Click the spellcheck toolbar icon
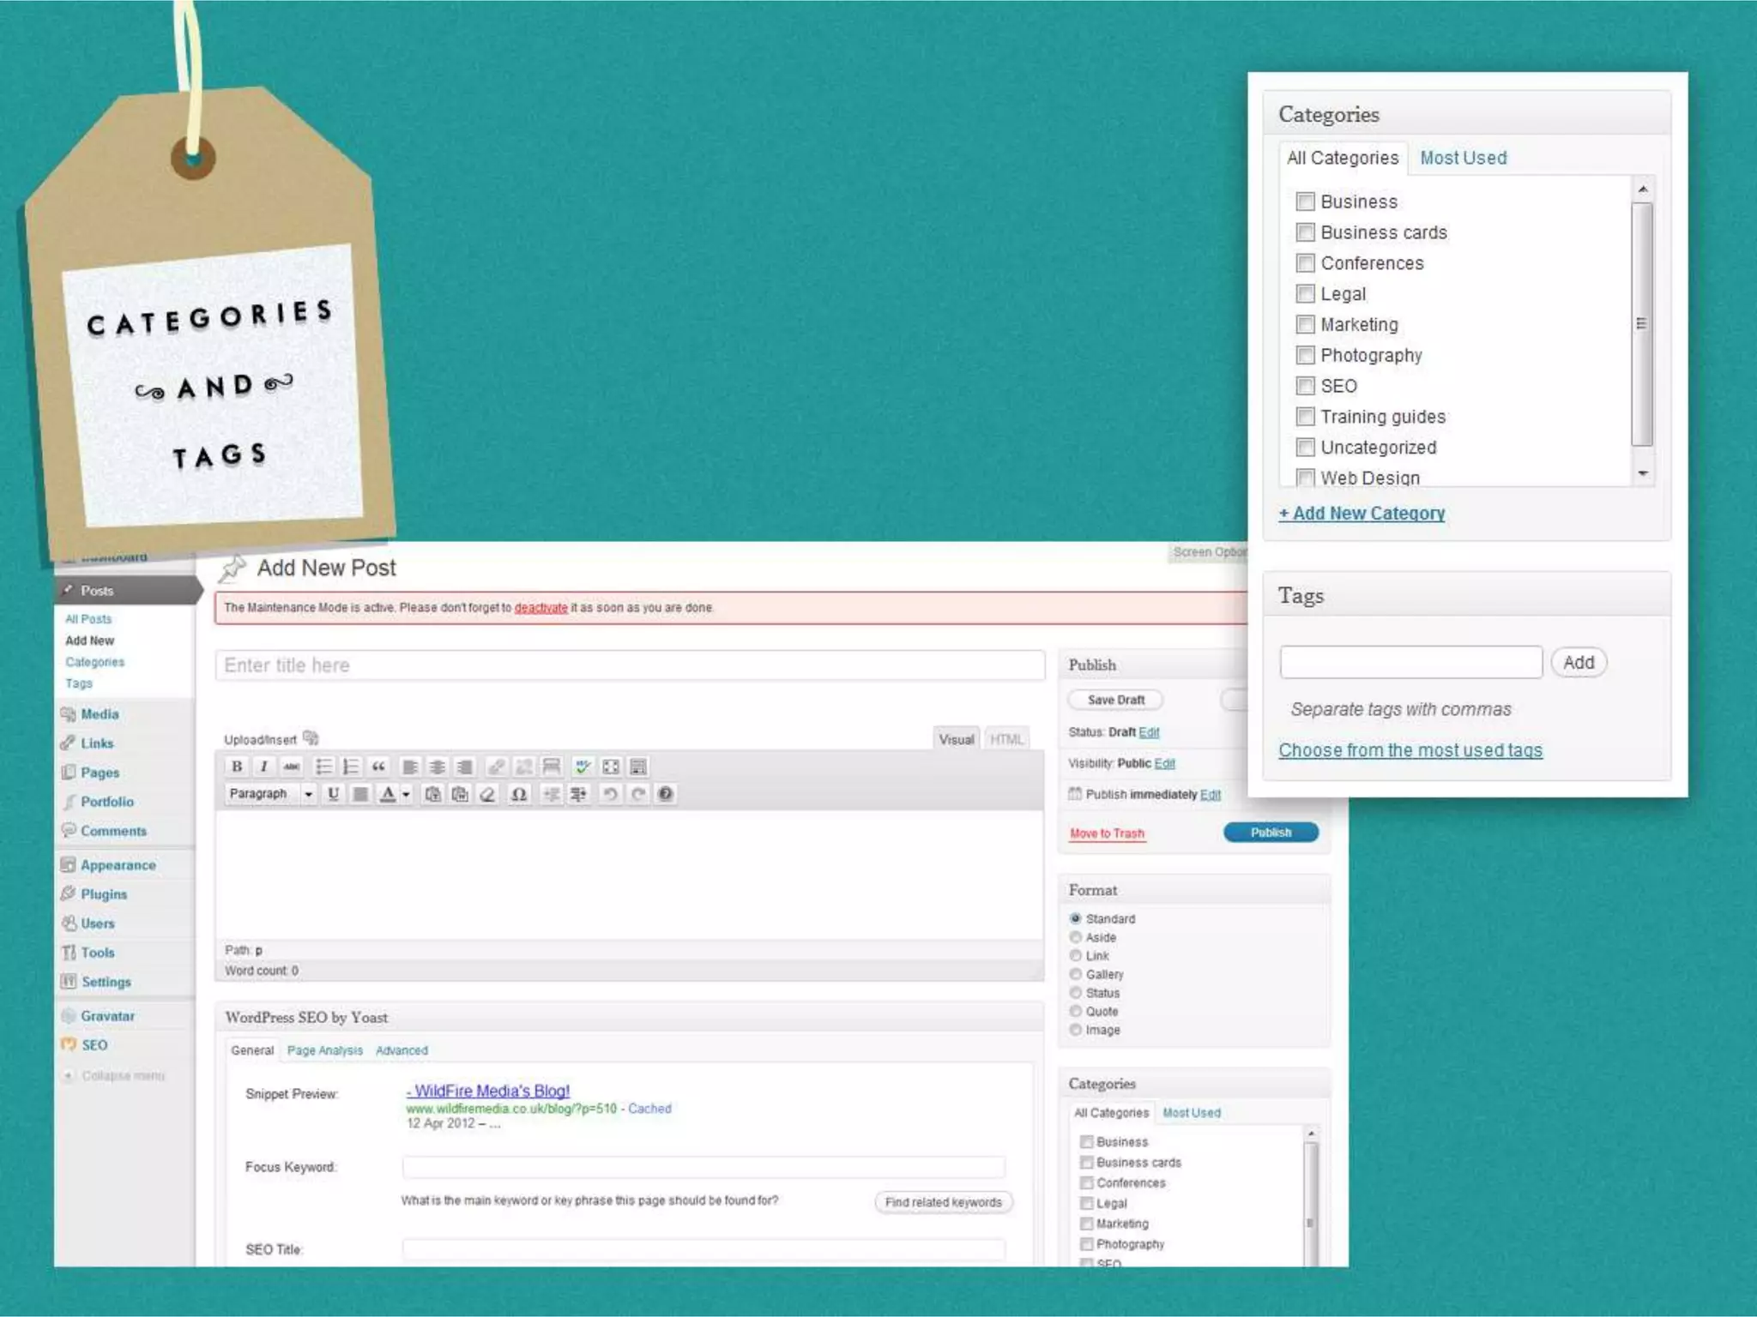1757x1317 pixels. (583, 767)
